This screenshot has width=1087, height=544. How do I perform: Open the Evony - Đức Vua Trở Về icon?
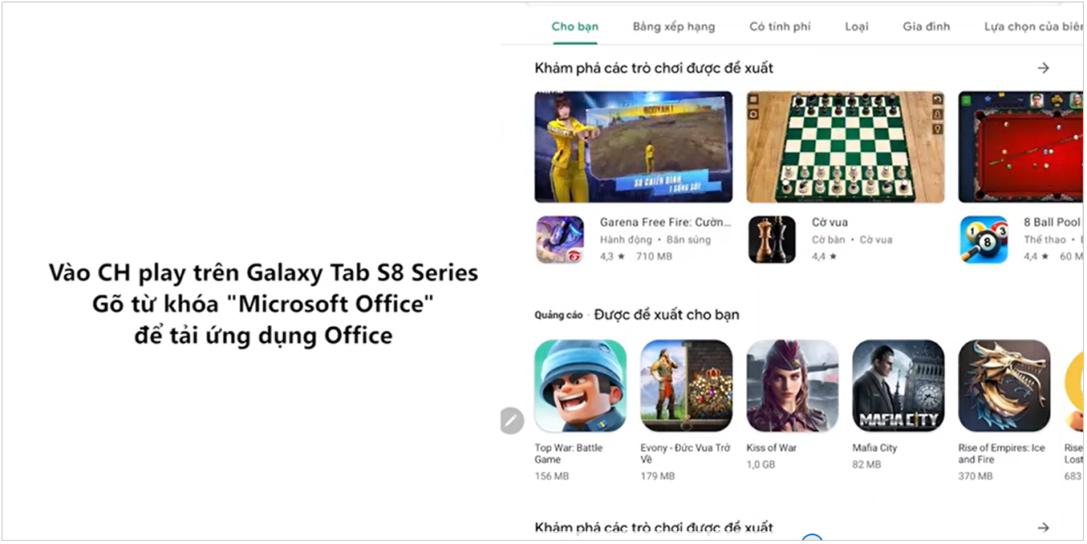click(686, 386)
